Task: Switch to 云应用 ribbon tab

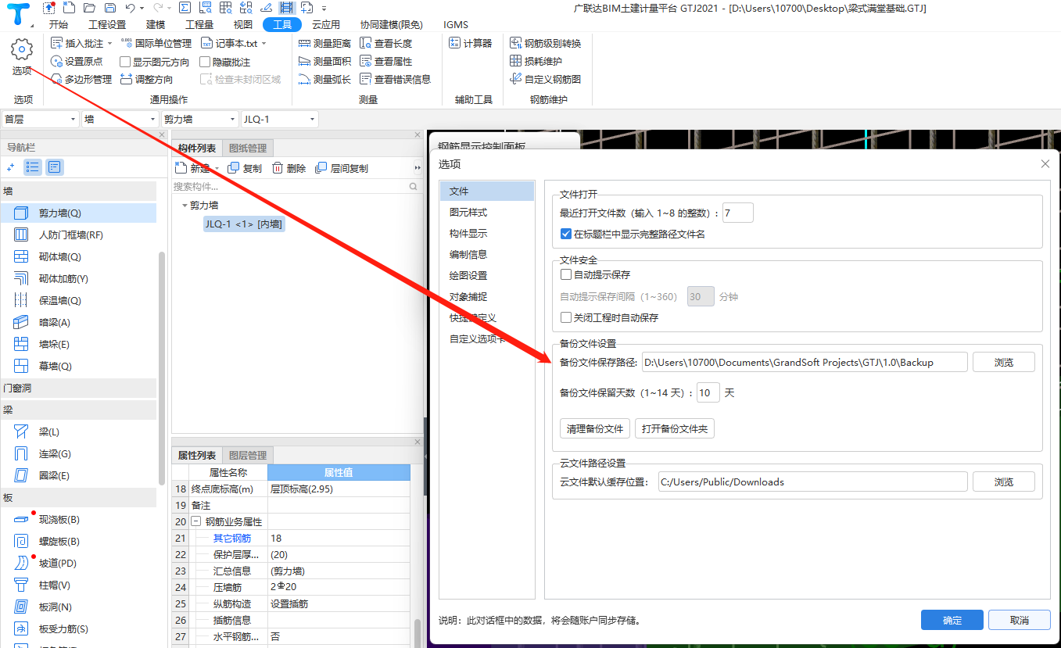Action: pyautogui.click(x=326, y=24)
